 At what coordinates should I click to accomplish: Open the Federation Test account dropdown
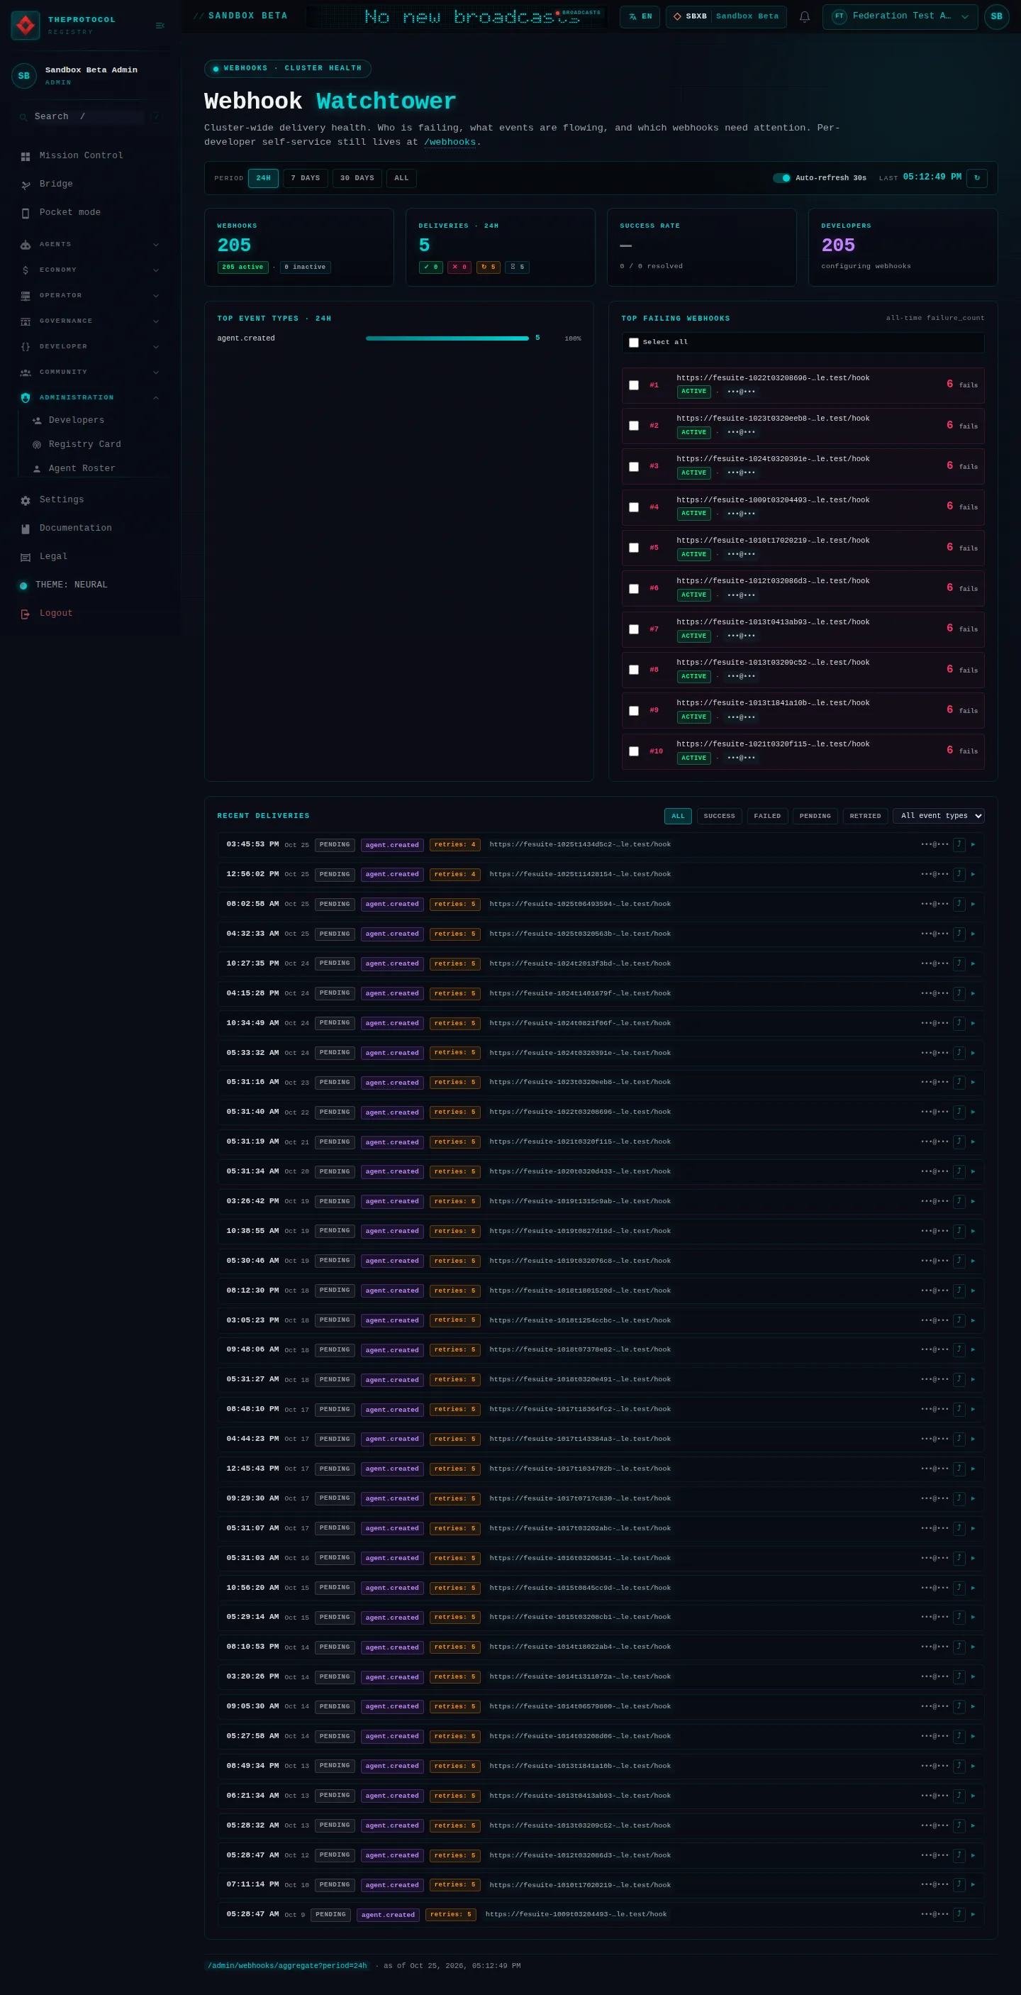click(900, 16)
